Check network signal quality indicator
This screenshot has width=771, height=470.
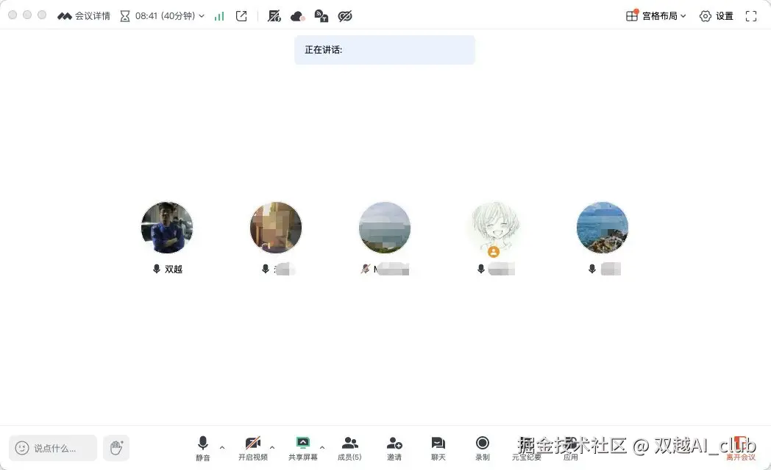coord(218,15)
